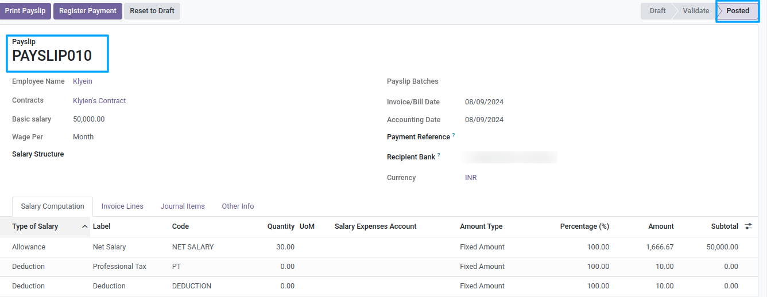Open the Other Info tab
The height and width of the screenshot is (297, 767).
click(238, 206)
